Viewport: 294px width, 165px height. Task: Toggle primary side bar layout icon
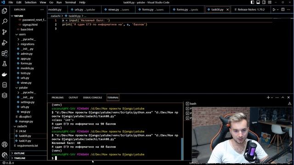(x=252, y=2)
